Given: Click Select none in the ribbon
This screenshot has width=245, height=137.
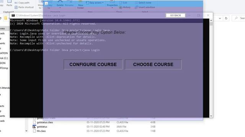Looking at the screenshot, I should pyautogui.click(x=143, y=3).
